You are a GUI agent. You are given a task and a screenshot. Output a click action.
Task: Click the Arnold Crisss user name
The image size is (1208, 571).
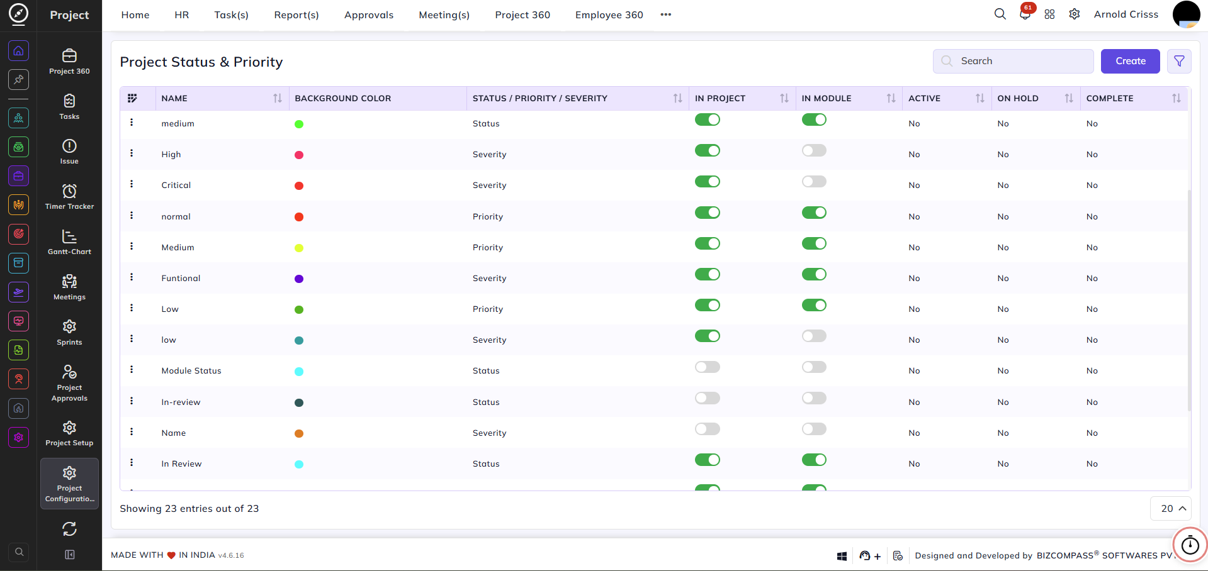[x=1126, y=14]
